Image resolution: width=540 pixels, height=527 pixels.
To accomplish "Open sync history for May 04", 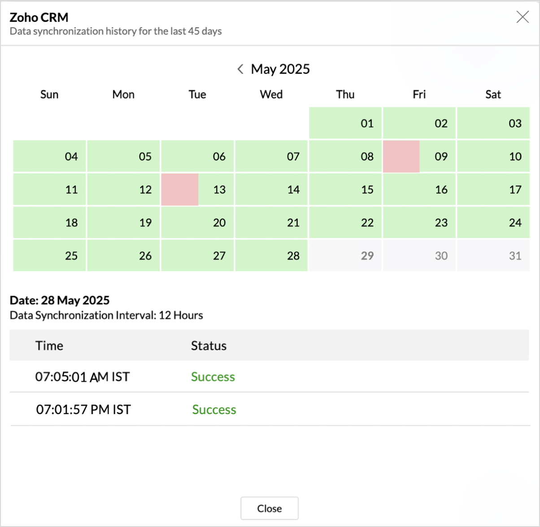I will click(49, 156).
